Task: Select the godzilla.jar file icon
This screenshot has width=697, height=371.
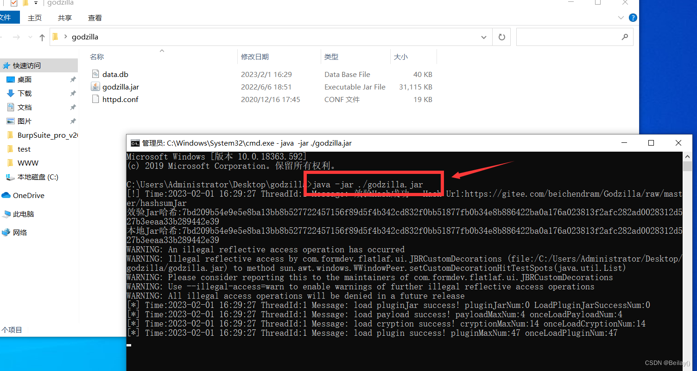Action: pos(95,87)
